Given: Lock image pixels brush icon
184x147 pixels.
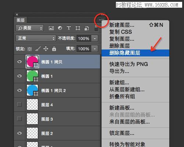Looking at the screenshot, I should tap(38, 49).
